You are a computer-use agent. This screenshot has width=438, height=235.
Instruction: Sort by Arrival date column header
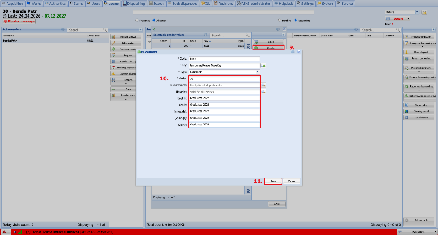97,36
